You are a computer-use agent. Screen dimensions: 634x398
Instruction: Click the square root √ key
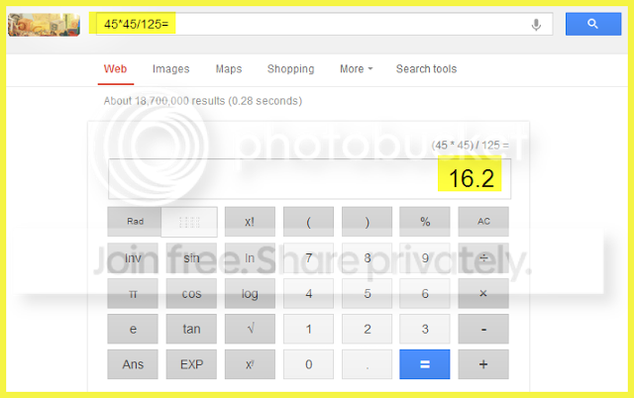(250, 329)
